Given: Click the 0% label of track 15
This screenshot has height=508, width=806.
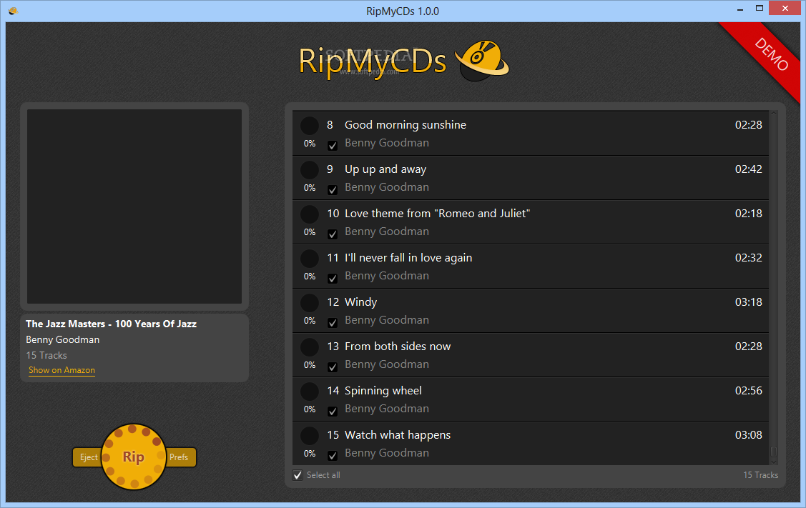Looking at the screenshot, I should 310,454.
